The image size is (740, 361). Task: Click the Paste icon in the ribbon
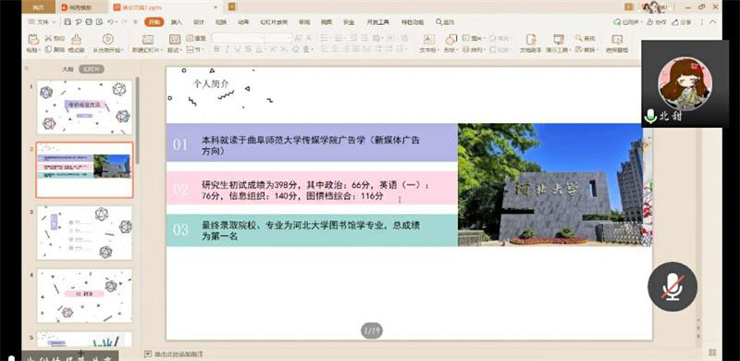point(33,39)
